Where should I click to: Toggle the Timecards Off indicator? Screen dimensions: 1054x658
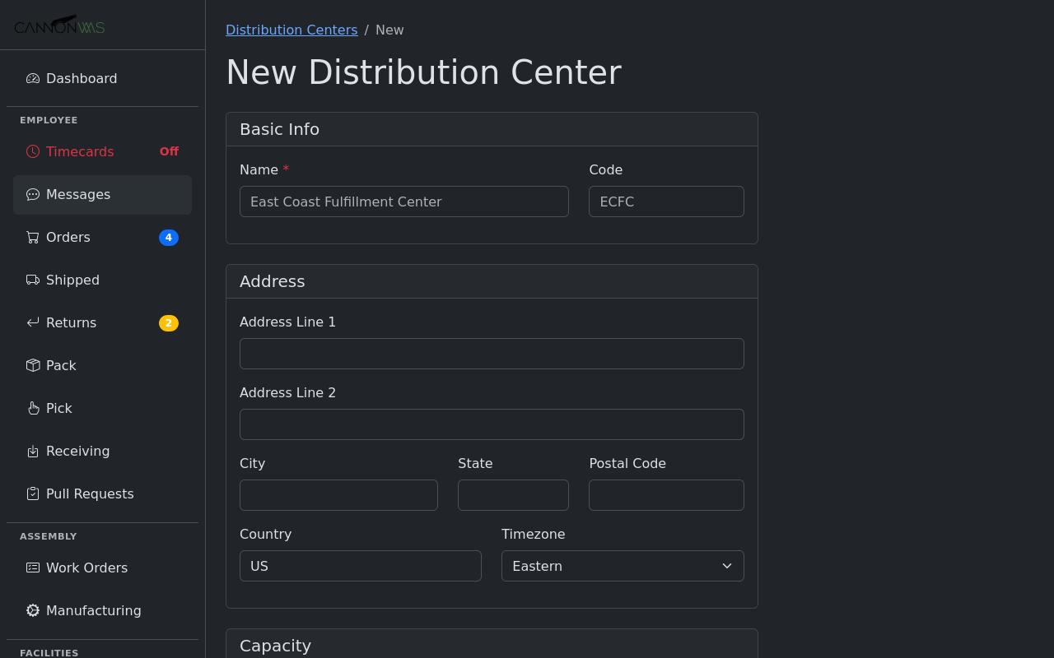tap(169, 151)
